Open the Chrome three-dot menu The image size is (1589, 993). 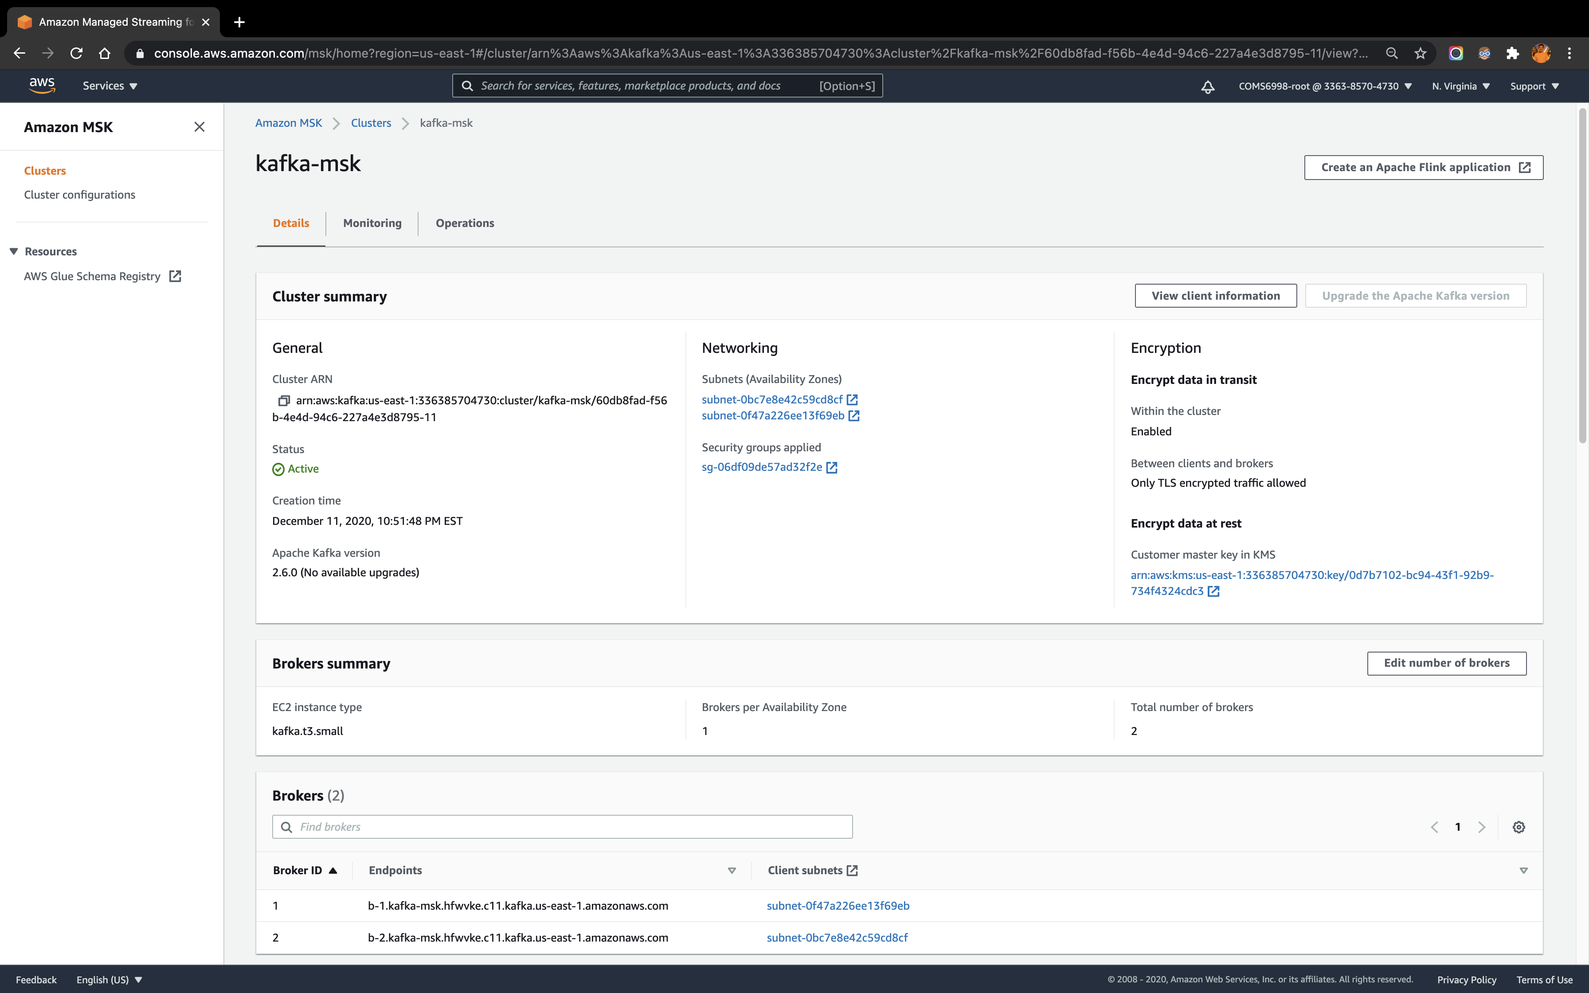pyautogui.click(x=1570, y=53)
